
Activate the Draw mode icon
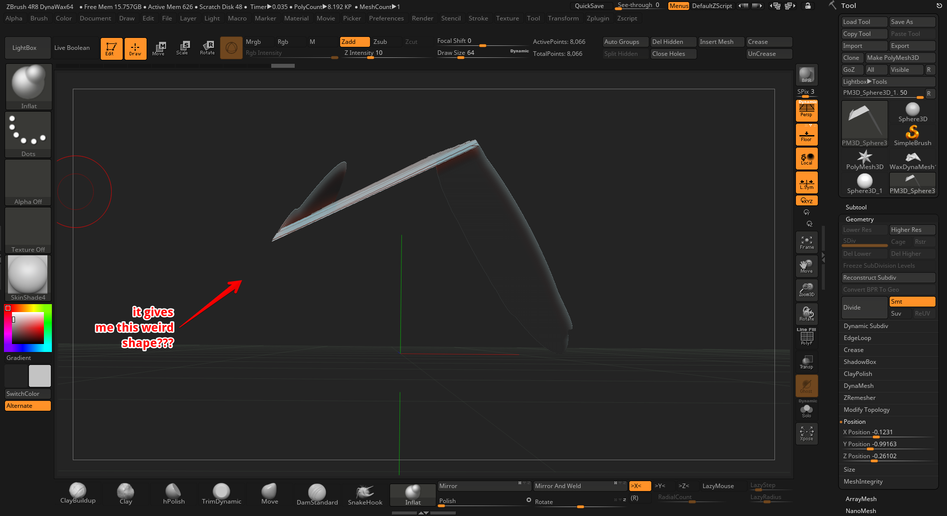[x=135, y=48]
